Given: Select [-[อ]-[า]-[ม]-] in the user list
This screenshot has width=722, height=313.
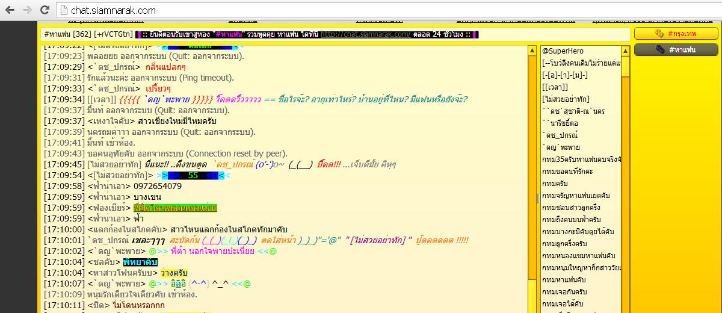Looking at the screenshot, I should point(565,75).
